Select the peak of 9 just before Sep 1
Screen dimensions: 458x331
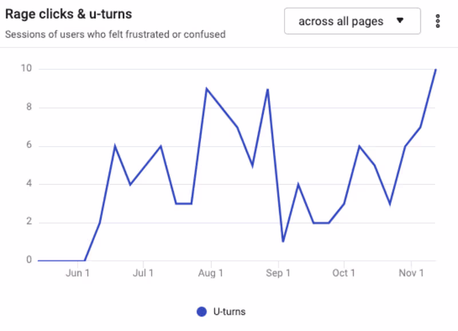tap(267, 89)
